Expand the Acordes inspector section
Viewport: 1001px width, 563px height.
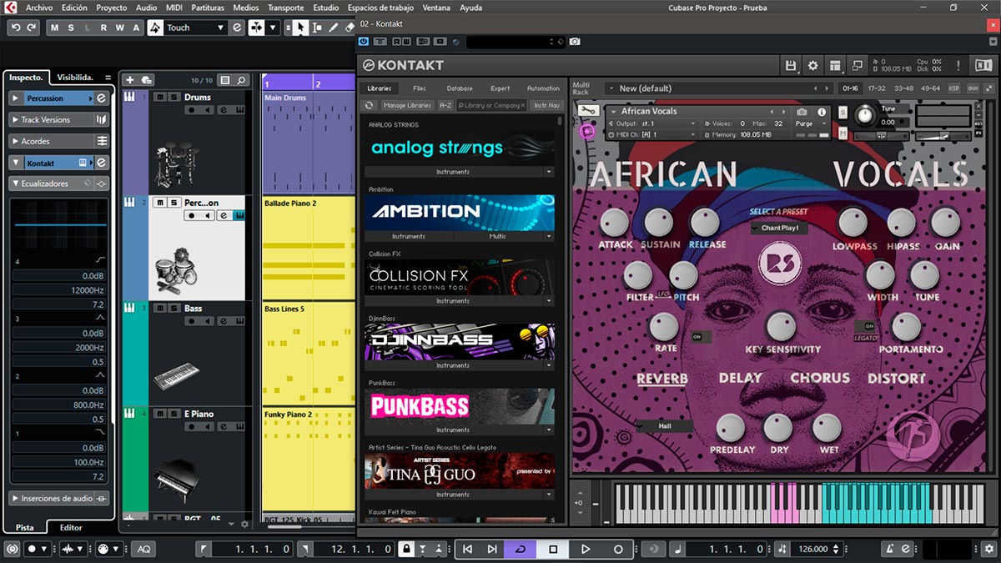point(16,141)
